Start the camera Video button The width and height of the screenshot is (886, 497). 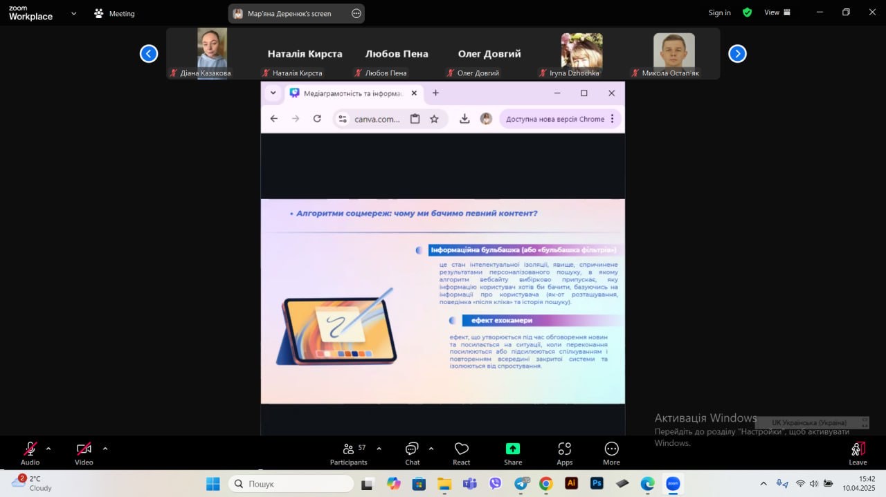pos(84,453)
